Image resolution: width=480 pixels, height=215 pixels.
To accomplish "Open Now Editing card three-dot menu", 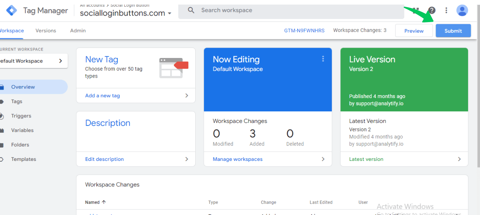I will tap(323, 59).
